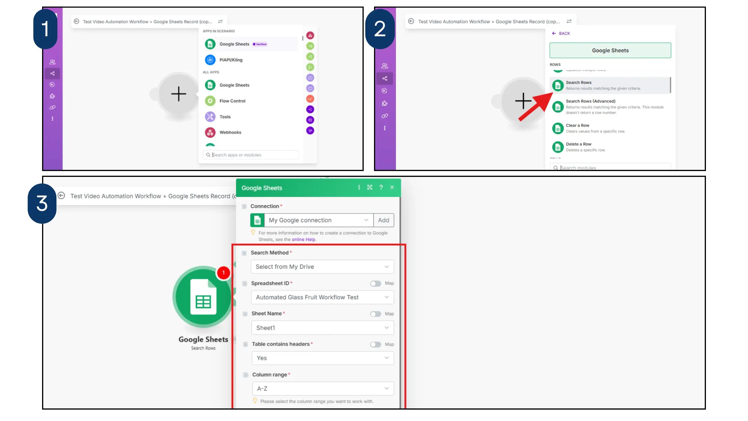Expand the arrow beside the Search Method label
The height and width of the screenshot is (421, 748).
point(244,253)
